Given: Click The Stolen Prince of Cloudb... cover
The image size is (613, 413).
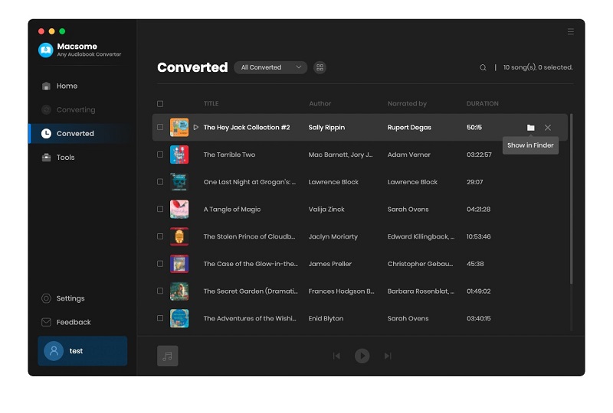Looking at the screenshot, I should pyautogui.click(x=179, y=236).
